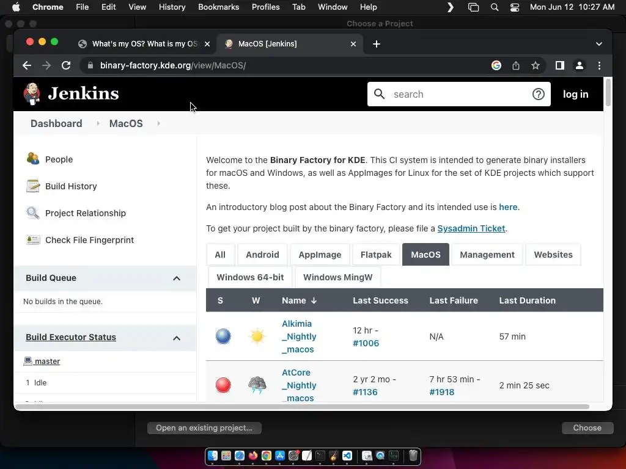Image resolution: width=626 pixels, height=469 pixels.
Task: Click the master computer icon
Action: coord(28,361)
